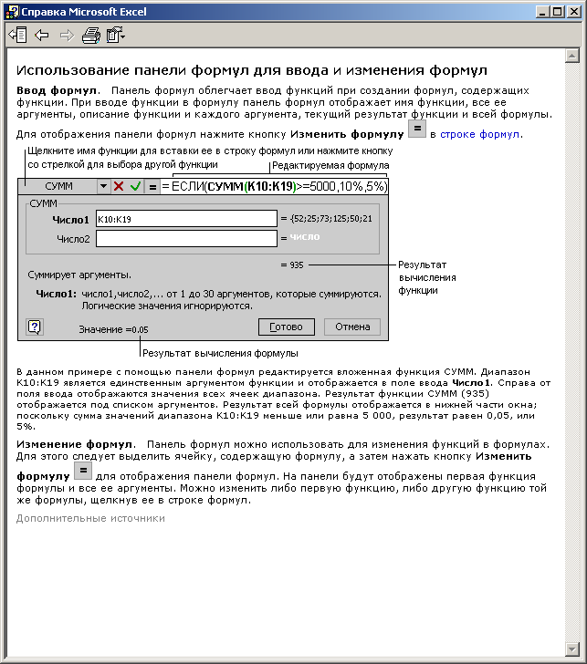Click the heading 'Использование панели формул'

pyautogui.click(x=131, y=70)
